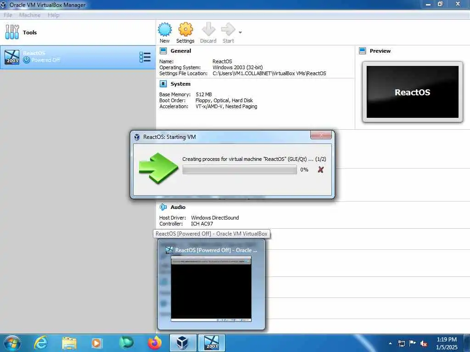
Task: Click the Discard toolbar icon
Action: [x=208, y=29]
